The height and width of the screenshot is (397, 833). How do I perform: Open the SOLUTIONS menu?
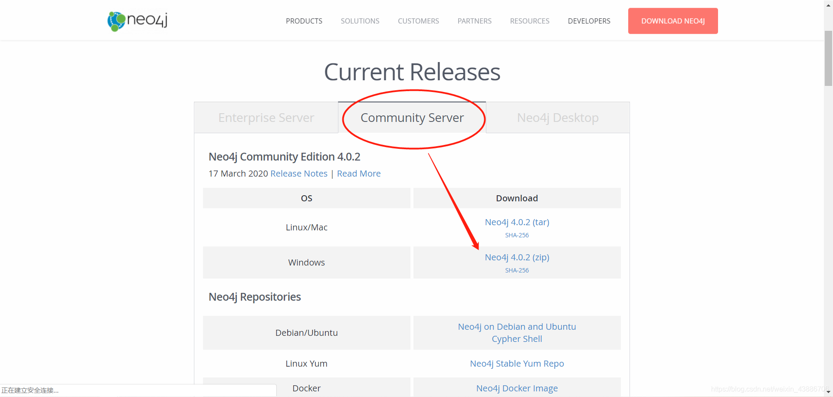point(360,21)
